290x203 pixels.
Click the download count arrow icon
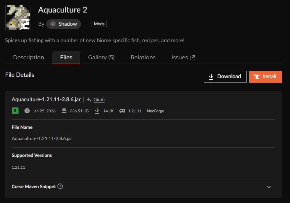(x=97, y=111)
